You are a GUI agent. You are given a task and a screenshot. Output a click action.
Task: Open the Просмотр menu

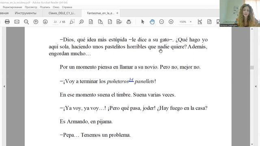tap(31, 7)
